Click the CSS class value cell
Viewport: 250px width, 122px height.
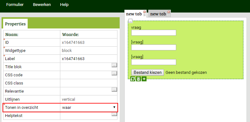tap(89, 83)
